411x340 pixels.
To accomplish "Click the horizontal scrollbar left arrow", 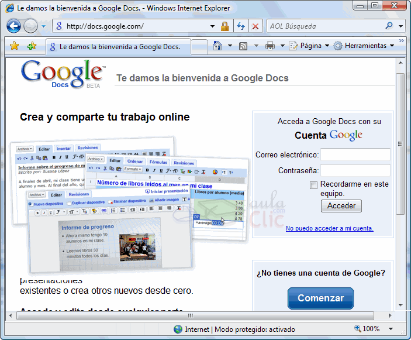I will coord(11,315).
